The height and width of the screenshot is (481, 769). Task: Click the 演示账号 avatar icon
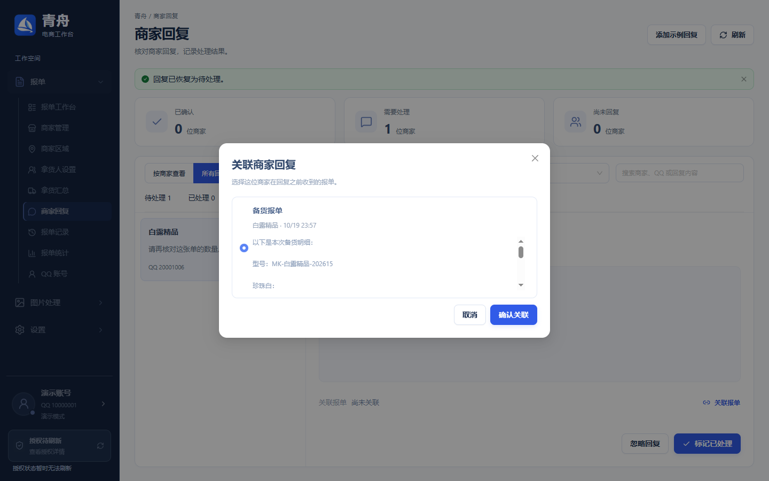pos(23,404)
